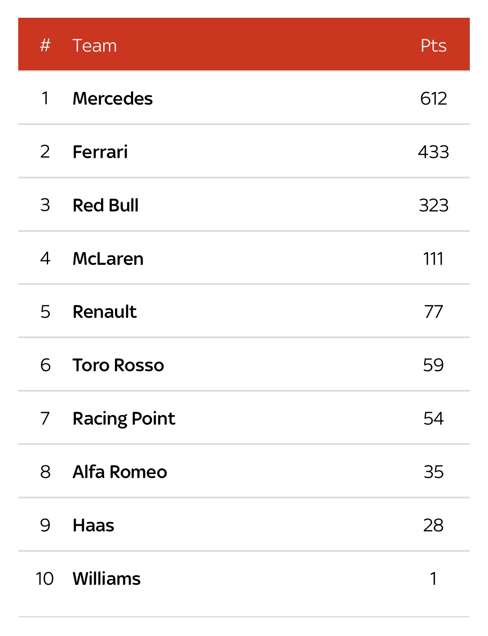Click Renault's 77 points value
Screen dimensions: 488x636
[x=433, y=312]
